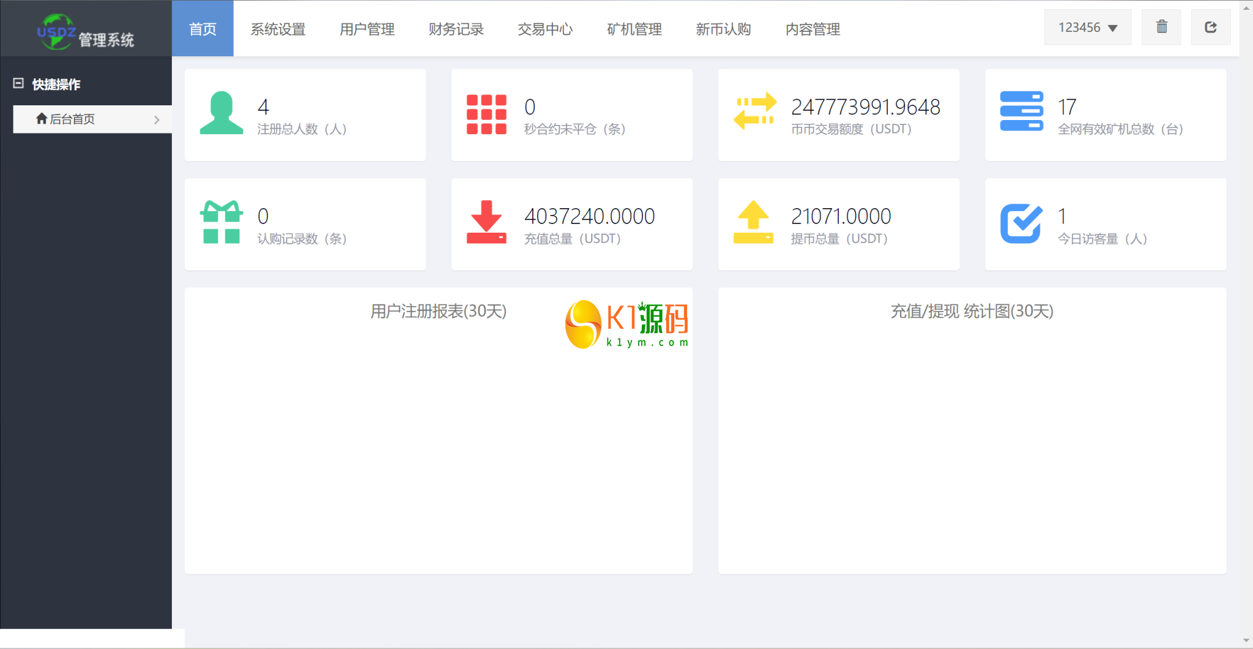Click the green gift icon for subscriptions
Image resolution: width=1253 pixels, height=649 pixels.
point(221,222)
